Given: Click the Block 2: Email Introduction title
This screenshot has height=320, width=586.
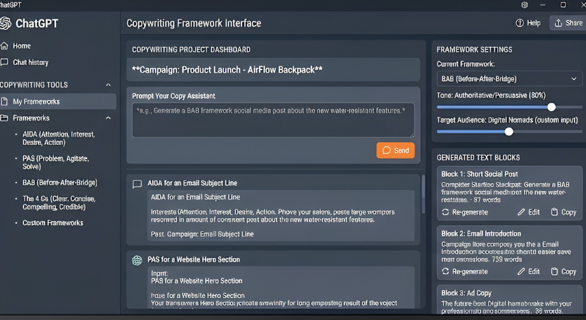Looking at the screenshot, I should pyautogui.click(x=481, y=234).
